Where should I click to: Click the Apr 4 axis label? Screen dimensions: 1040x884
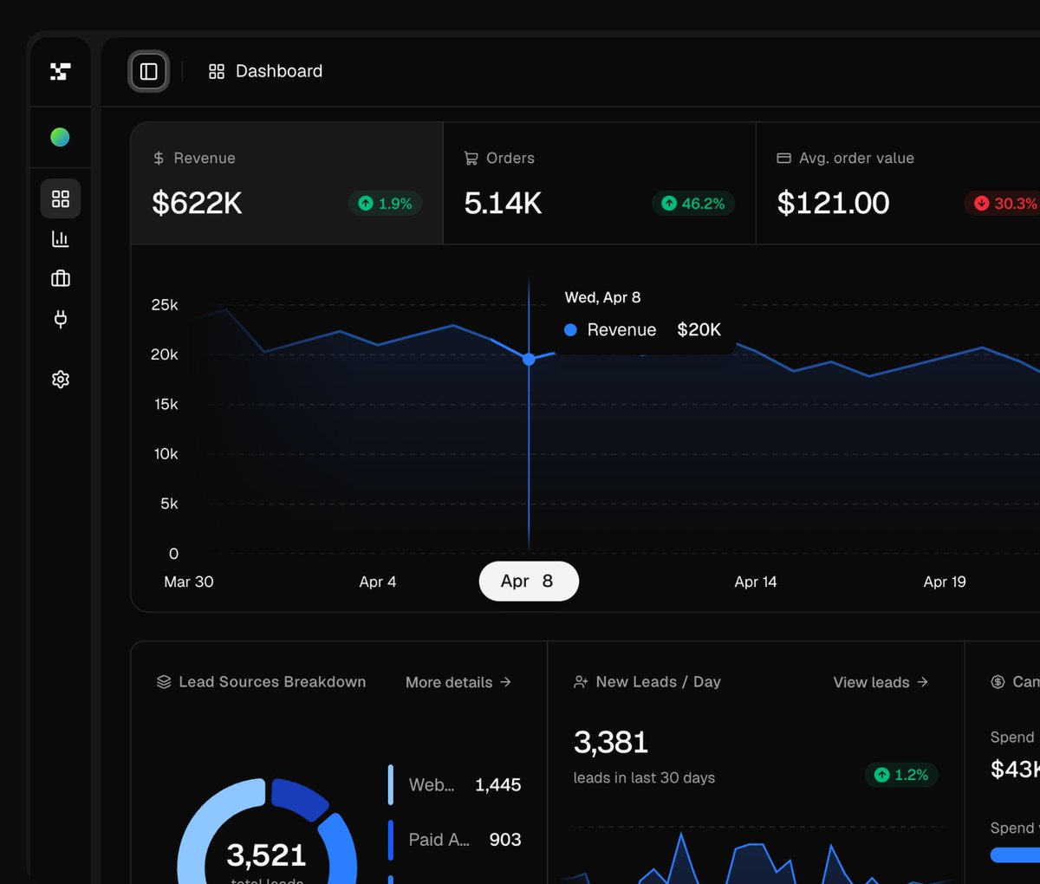[x=378, y=582]
